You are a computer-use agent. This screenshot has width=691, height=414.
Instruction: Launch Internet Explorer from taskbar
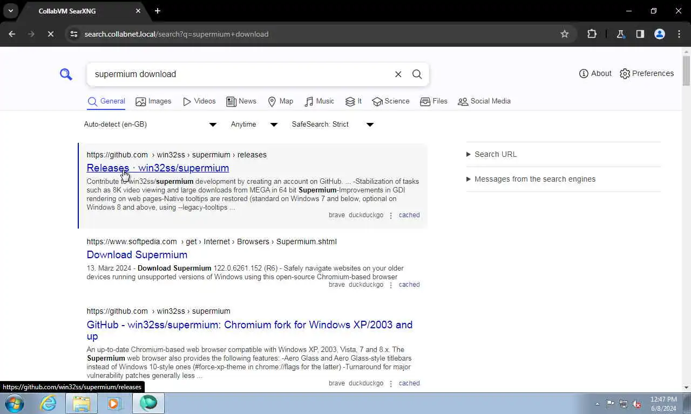tap(48, 403)
